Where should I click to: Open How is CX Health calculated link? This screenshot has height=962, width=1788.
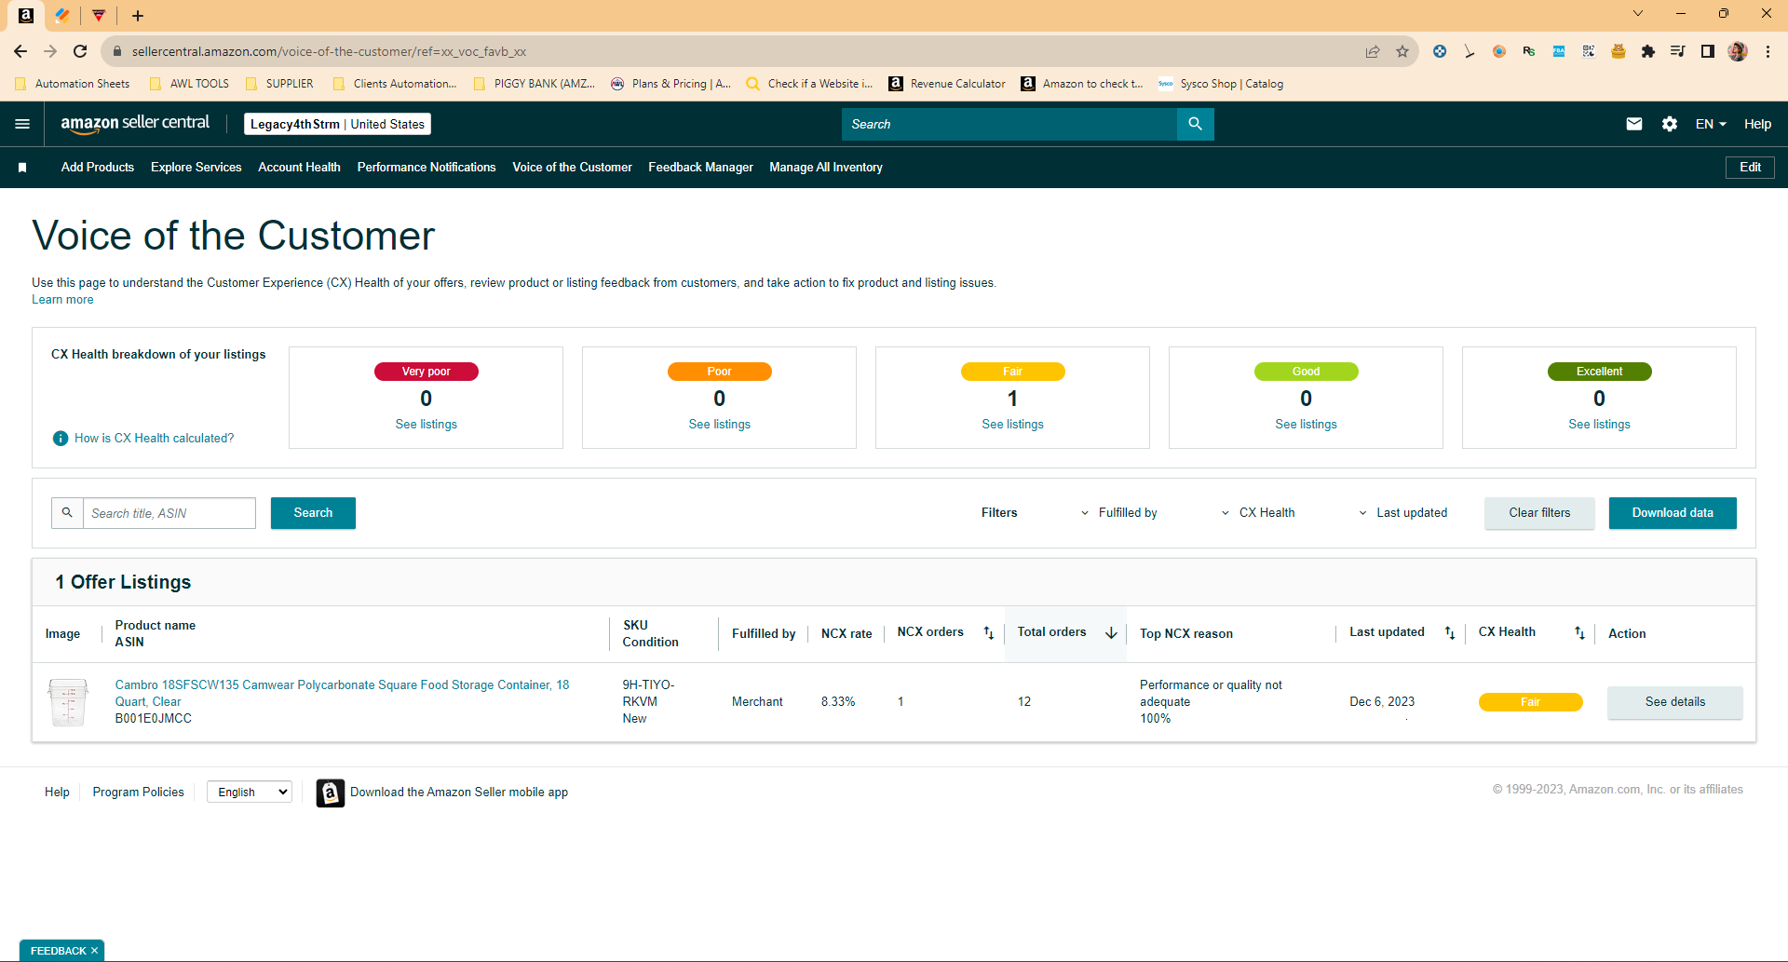point(155,439)
